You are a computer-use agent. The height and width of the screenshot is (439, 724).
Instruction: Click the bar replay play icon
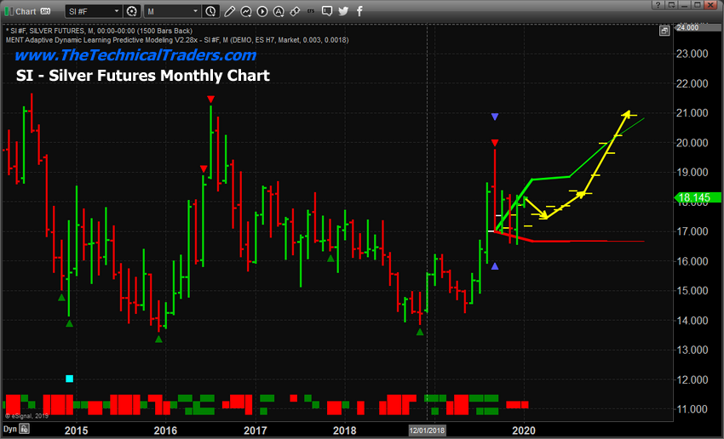[x=262, y=11]
